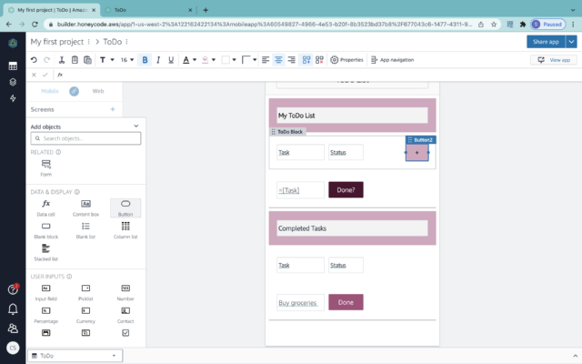Screen dimensions: 582x364
Task: Open the text color dropdown arrow
Action: [195, 60]
